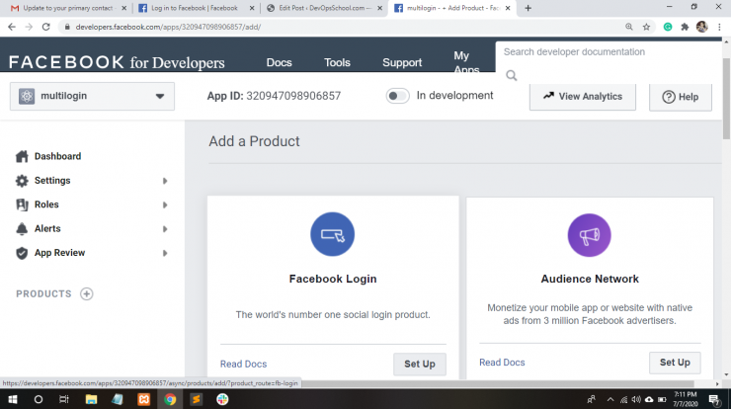This screenshot has width=731, height=409.
Task: Click the taskbar clock showing 7:11 PM
Action: click(x=686, y=399)
